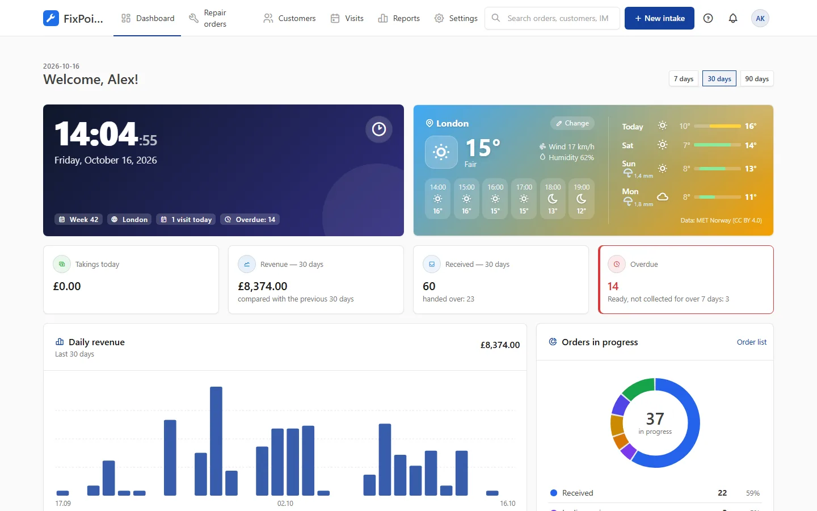Click the search magnifier icon
817x511 pixels.
(496, 18)
